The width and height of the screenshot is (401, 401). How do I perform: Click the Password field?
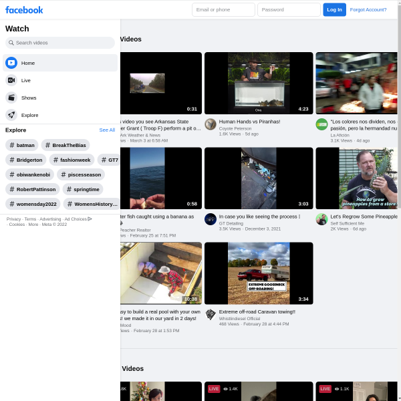point(289,10)
